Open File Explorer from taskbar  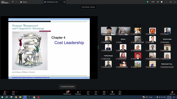[20, 97]
